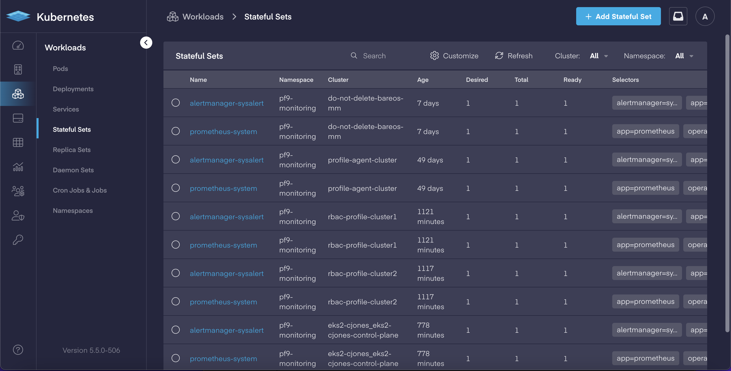The height and width of the screenshot is (371, 731).
Task: Click the Cluster column header
Action: coord(338,80)
